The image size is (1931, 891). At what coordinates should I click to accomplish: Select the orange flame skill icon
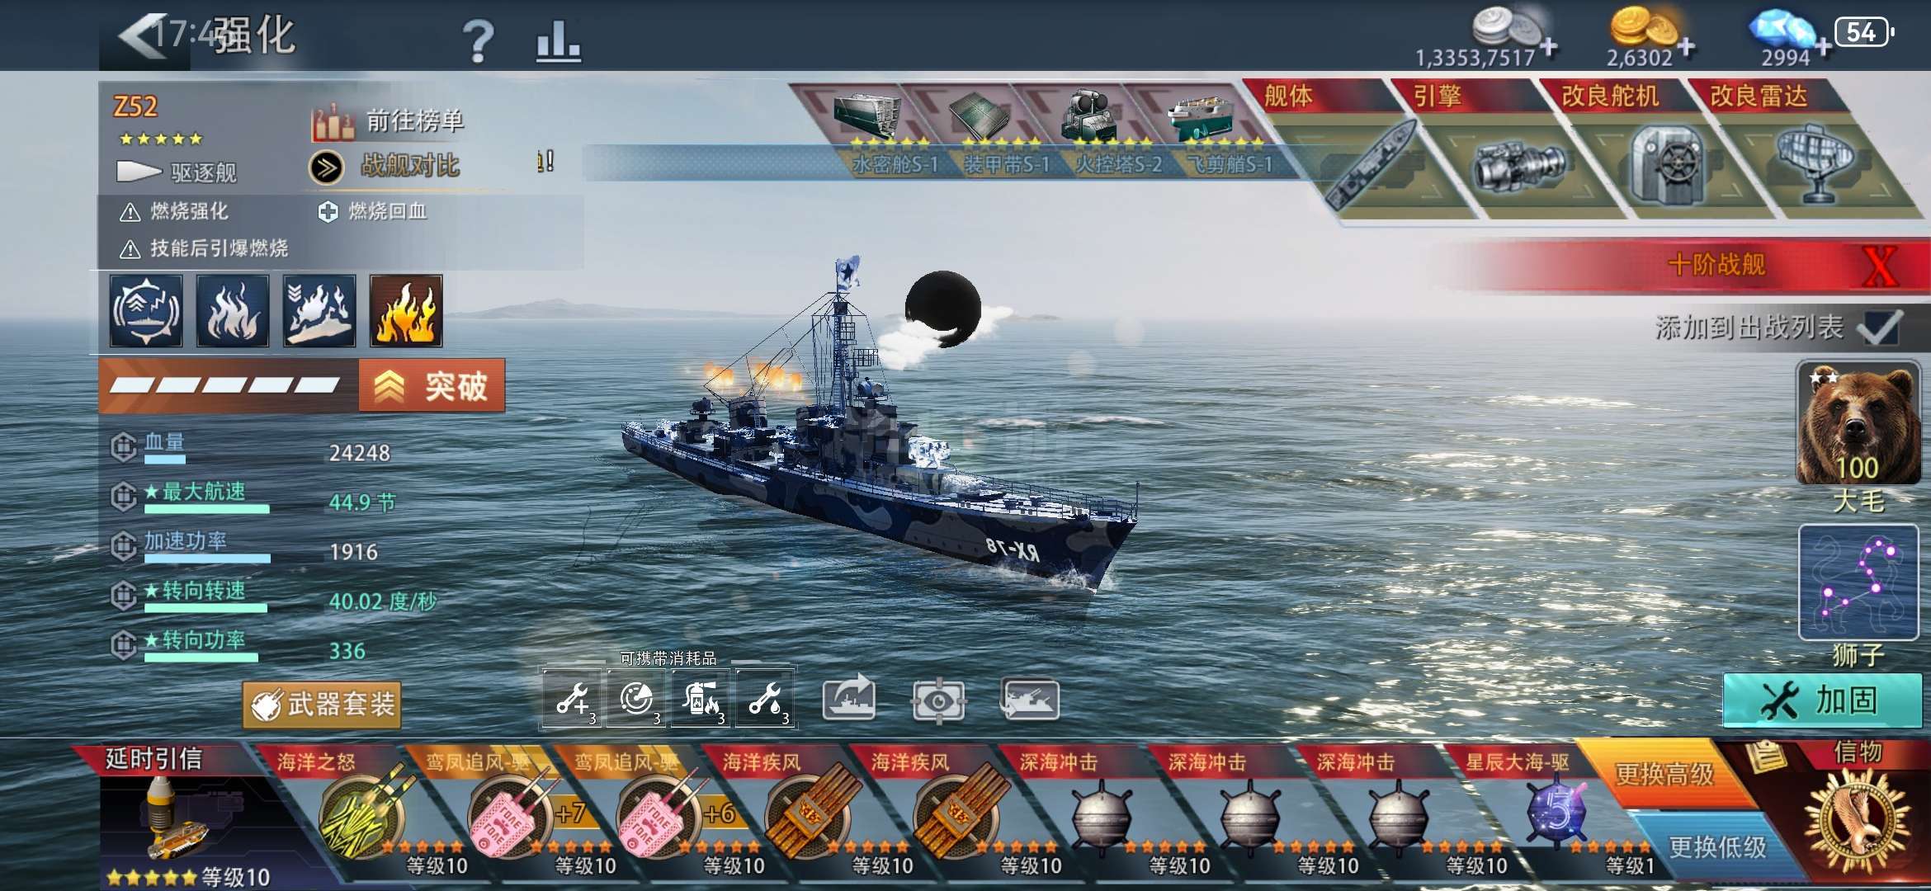406,311
